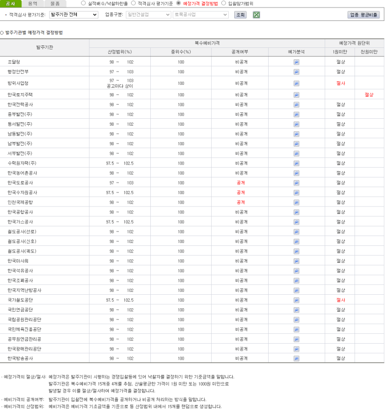Click 조달청 agency name

[13, 62]
